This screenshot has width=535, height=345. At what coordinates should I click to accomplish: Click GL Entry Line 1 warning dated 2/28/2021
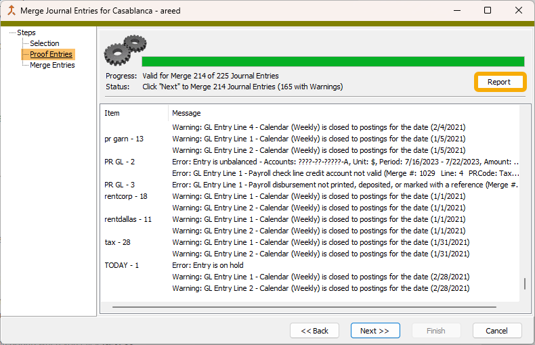[x=321, y=277]
